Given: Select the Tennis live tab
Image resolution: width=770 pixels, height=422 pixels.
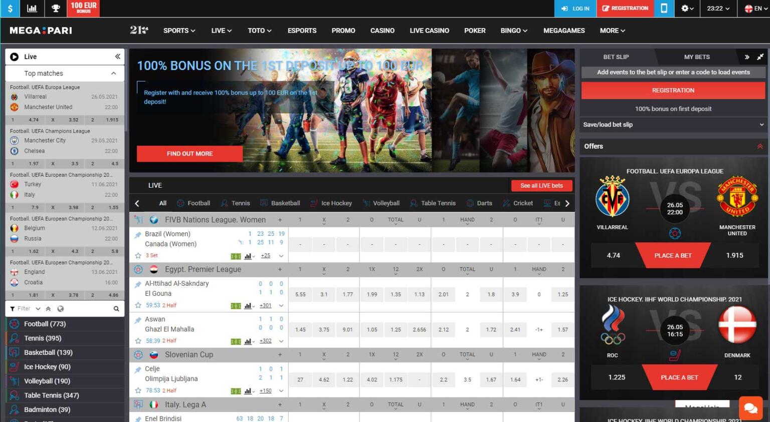Looking at the screenshot, I should 235,203.
